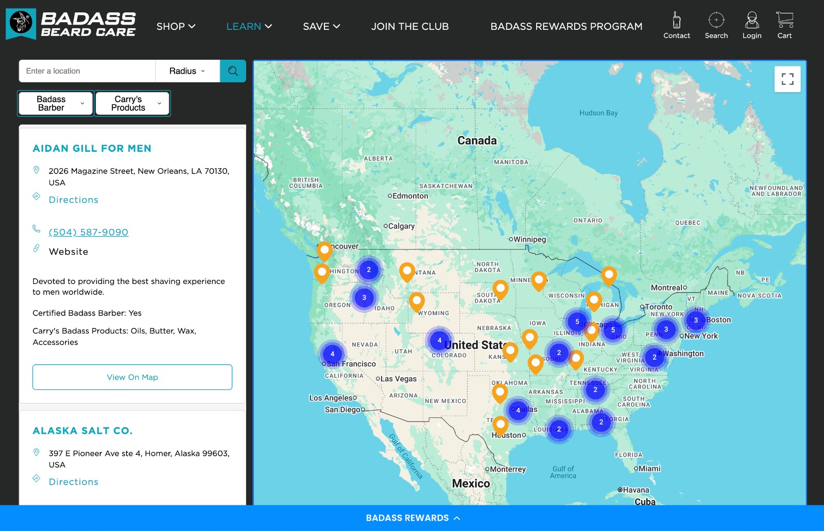The height and width of the screenshot is (531, 824).
Task: Click the cluster marker 2 in Washington state
Action: tap(369, 270)
